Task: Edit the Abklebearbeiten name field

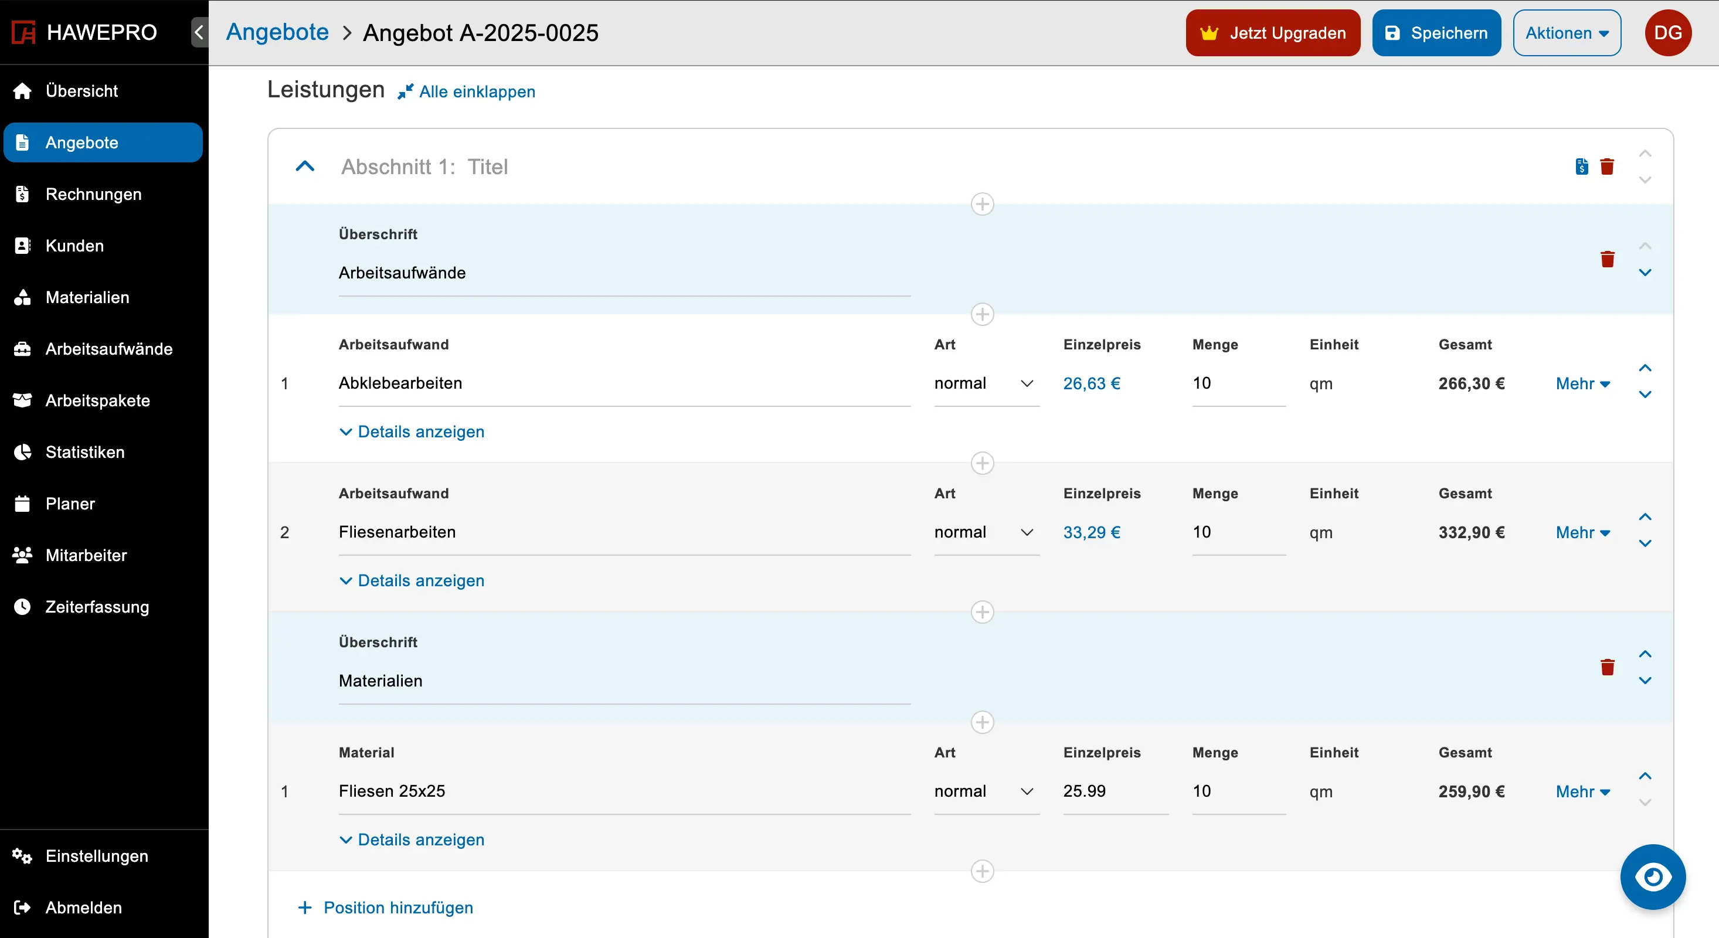Action: (624, 383)
